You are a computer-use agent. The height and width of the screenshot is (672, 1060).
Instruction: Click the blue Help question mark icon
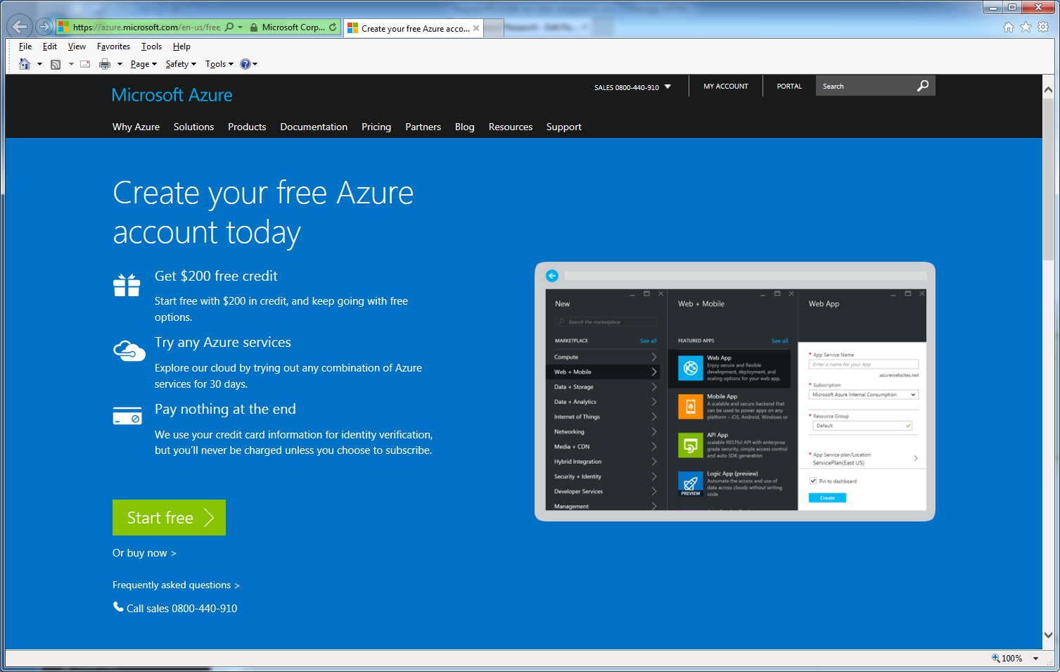[245, 64]
